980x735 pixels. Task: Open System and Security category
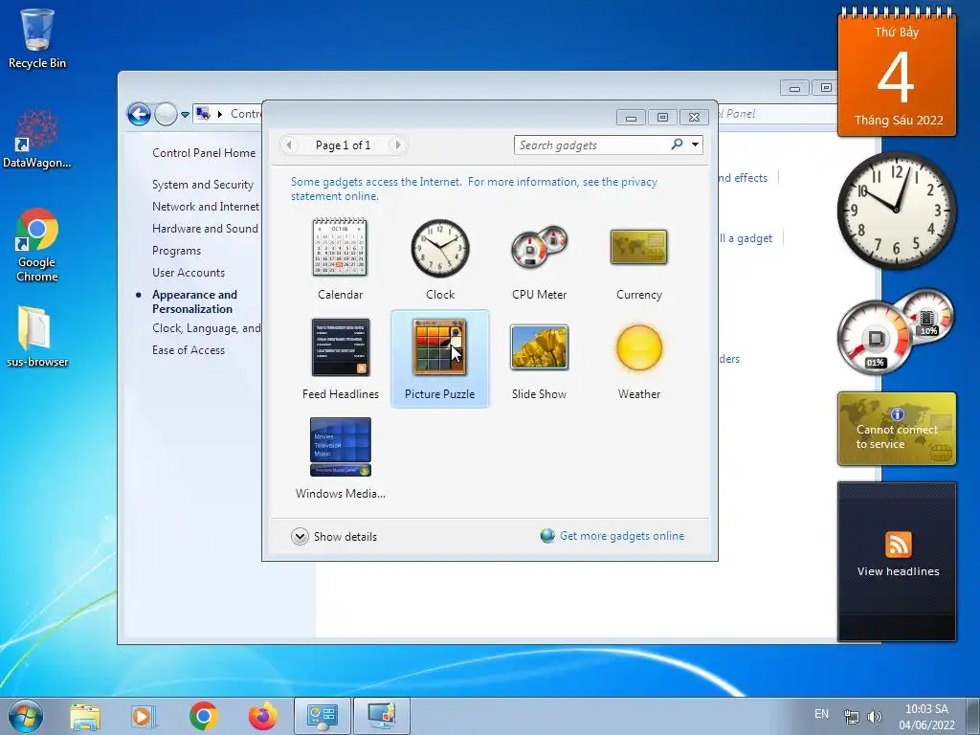[x=203, y=185]
